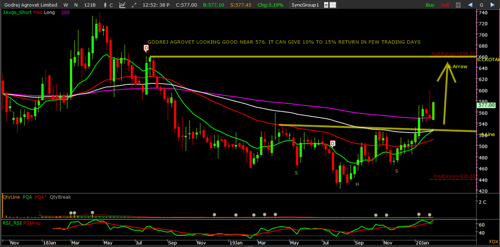
Task: Select the W weekly timeframe
Action: [66, 5]
